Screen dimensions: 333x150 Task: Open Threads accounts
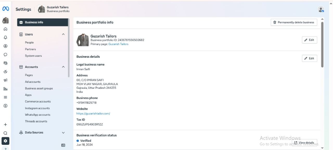[36, 121]
